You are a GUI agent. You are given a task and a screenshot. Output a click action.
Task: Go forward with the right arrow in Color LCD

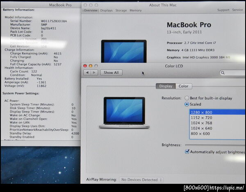click(94, 73)
